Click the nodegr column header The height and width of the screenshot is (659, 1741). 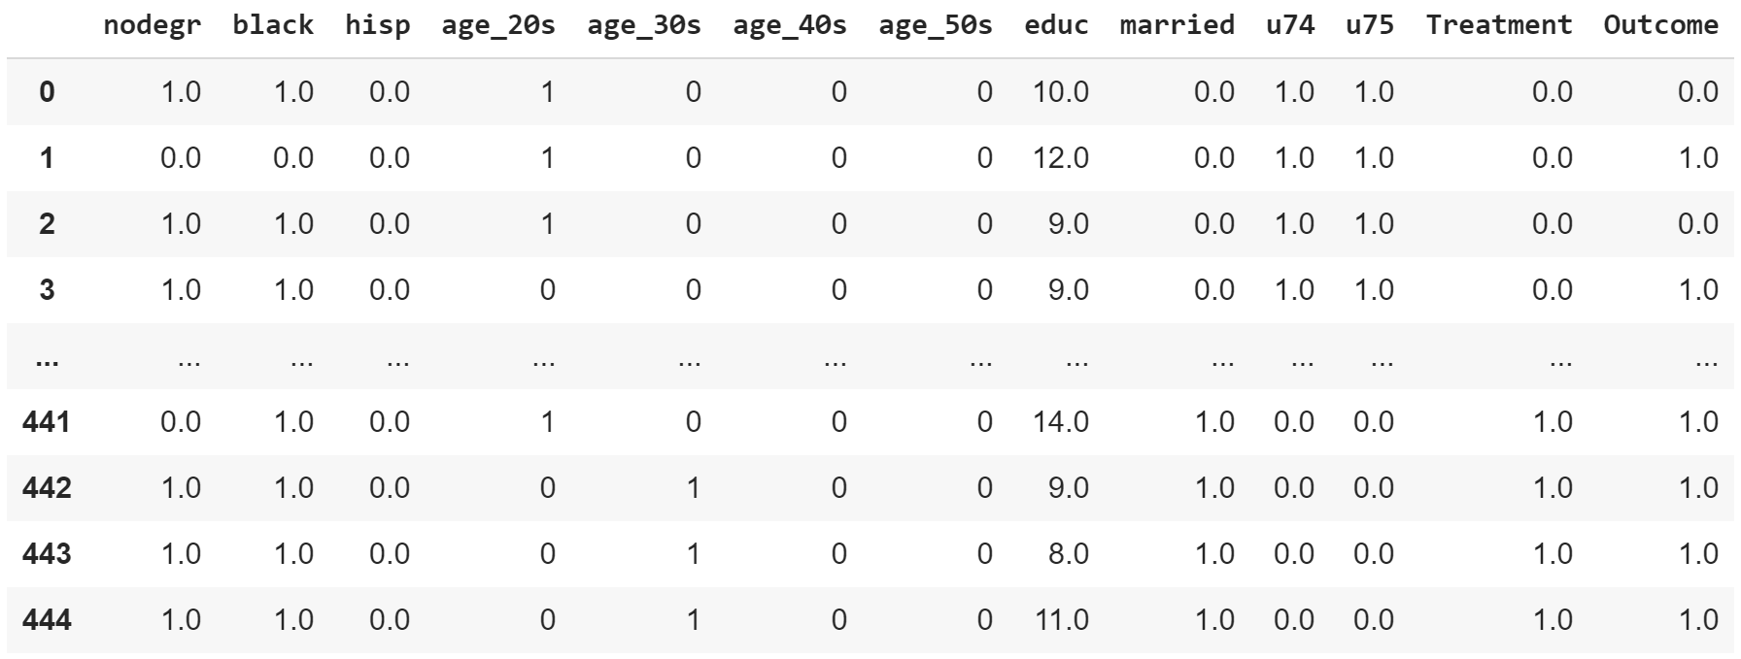click(152, 25)
